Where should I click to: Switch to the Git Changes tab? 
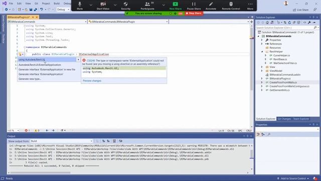(x=284, y=119)
